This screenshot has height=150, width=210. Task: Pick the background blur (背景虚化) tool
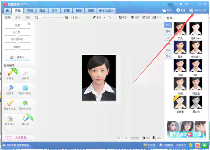coord(10,121)
